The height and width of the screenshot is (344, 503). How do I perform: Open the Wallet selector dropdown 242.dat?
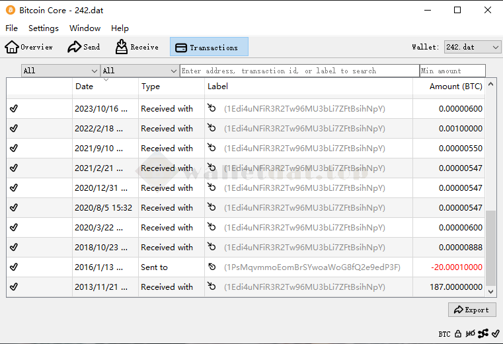click(472, 47)
